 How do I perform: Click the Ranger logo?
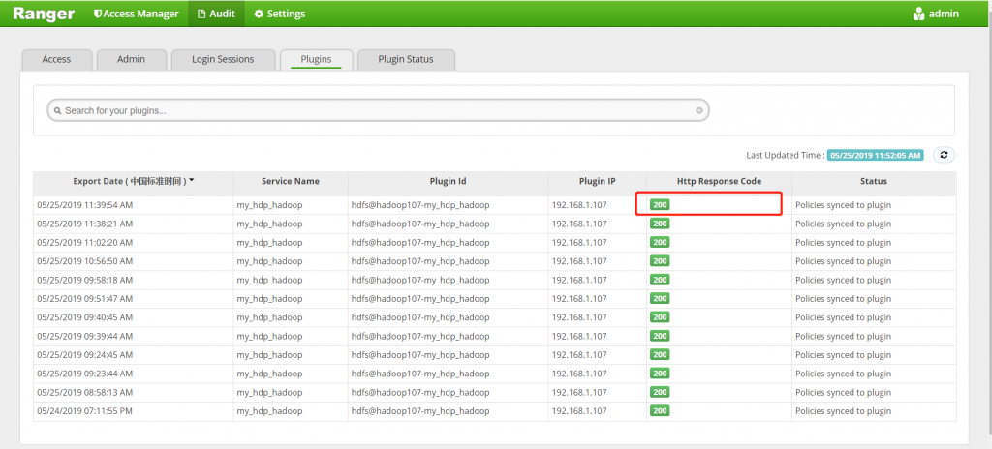(43, 14)
